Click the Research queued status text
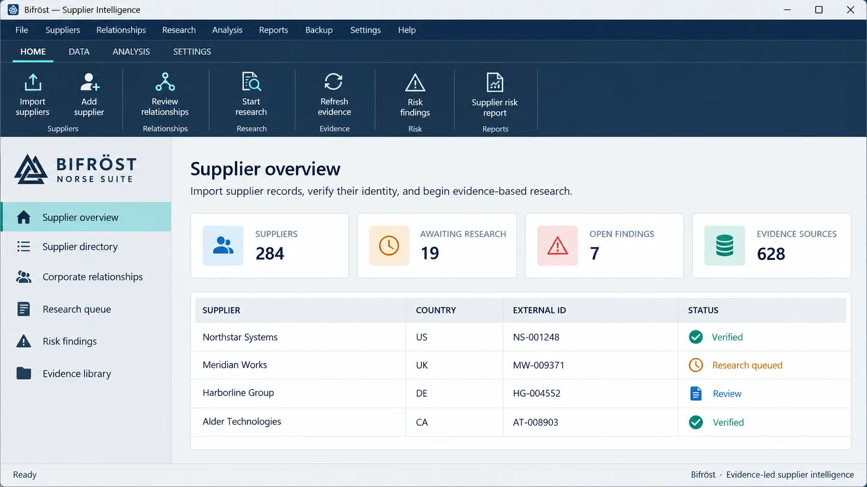The height and width of the screenshot is (487, 867). pyautogui.click(x=747, y=365)
